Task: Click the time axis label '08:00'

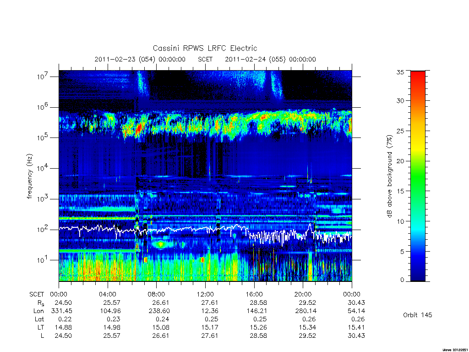Action: pyautogui.click(x=156, y=295)
